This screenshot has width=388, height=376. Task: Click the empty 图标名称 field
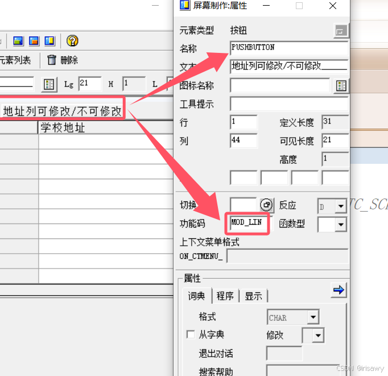[x=280, y=85]
